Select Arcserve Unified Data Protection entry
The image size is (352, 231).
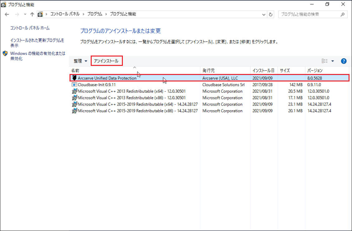209,78
